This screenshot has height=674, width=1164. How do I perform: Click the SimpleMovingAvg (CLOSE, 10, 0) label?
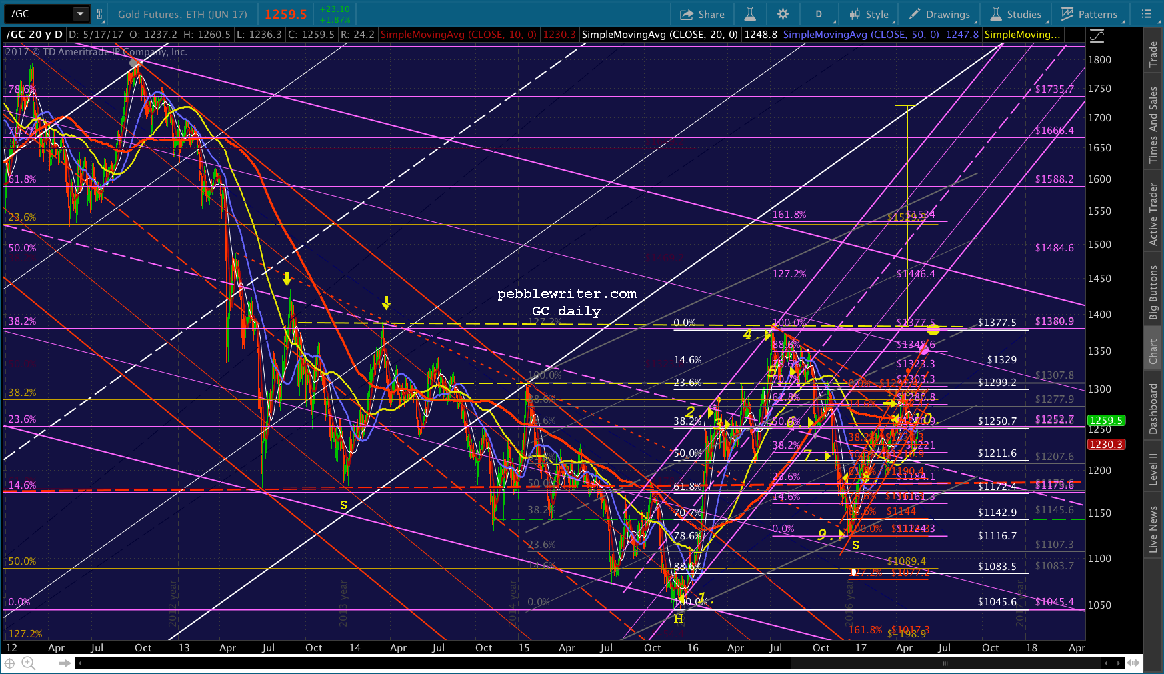(458, 35)
